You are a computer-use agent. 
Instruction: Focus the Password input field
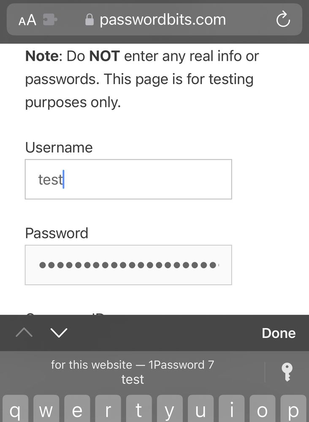coord(128,265)
